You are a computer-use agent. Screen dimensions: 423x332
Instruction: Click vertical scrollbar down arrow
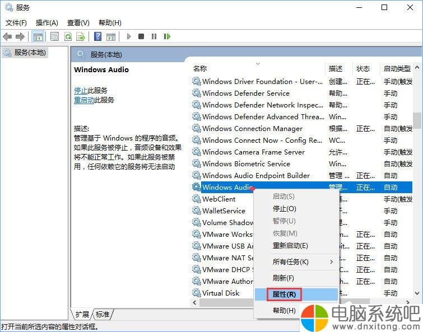[417, 293]
